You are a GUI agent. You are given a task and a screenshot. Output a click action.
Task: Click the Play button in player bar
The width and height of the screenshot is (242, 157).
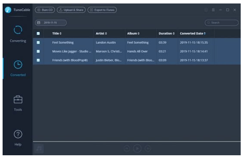(x=137, y=148)
